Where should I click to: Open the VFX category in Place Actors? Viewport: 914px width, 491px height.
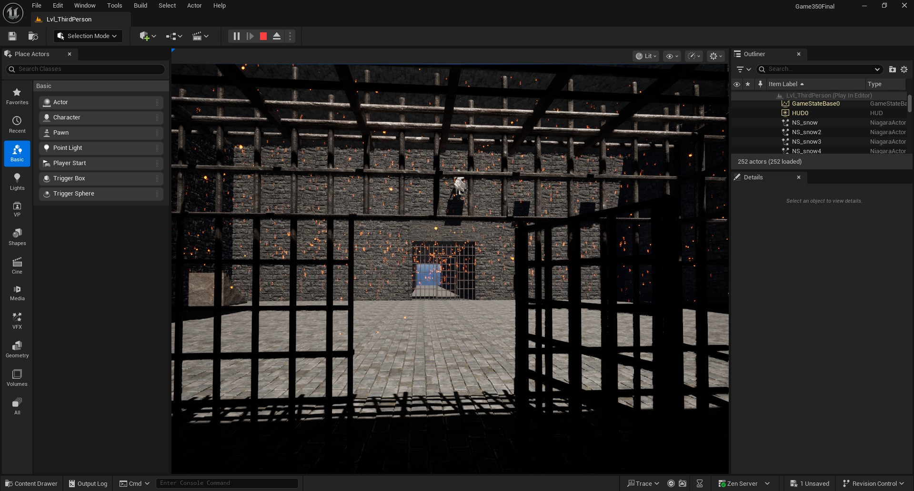coord(17,321)
